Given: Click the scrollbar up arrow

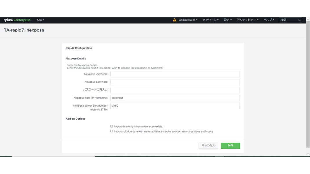Looking at the screenshot, I should [x=308, y=19].
